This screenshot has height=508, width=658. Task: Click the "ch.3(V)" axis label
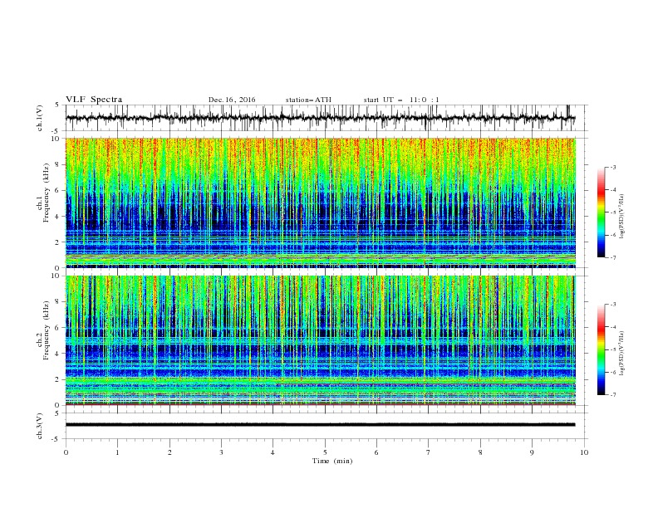point(40,427)
